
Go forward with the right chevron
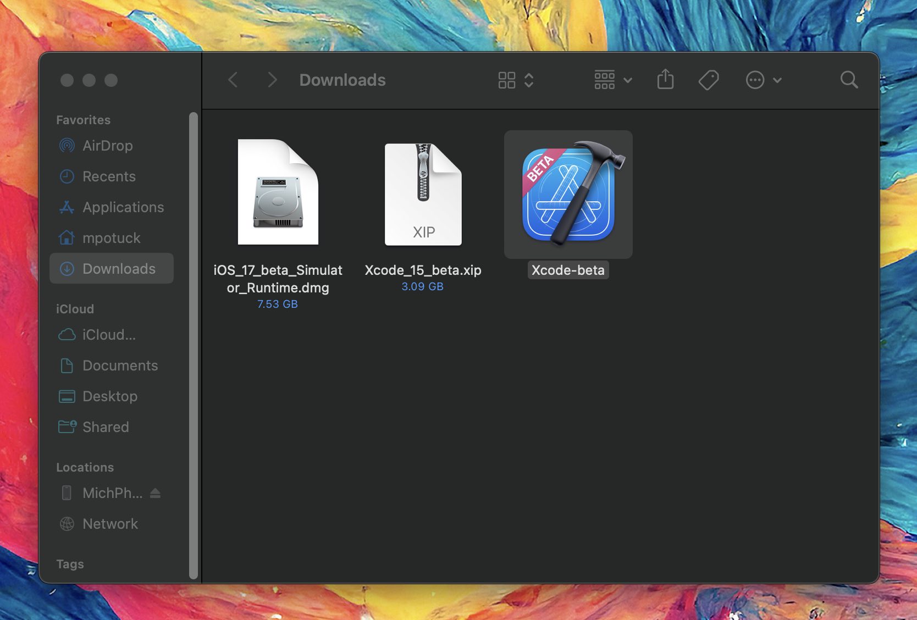point(272,80)
